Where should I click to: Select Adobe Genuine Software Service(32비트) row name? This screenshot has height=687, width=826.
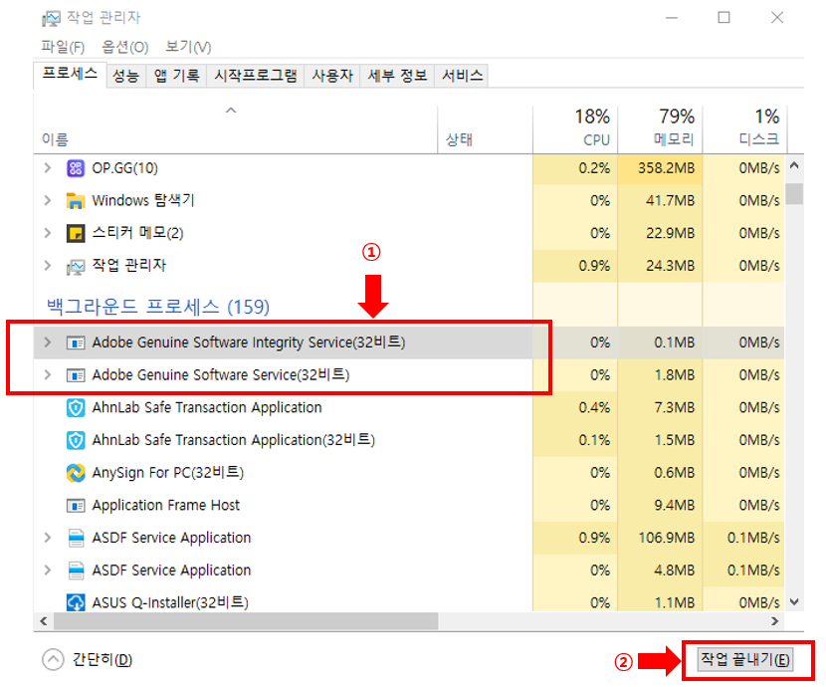221,374
